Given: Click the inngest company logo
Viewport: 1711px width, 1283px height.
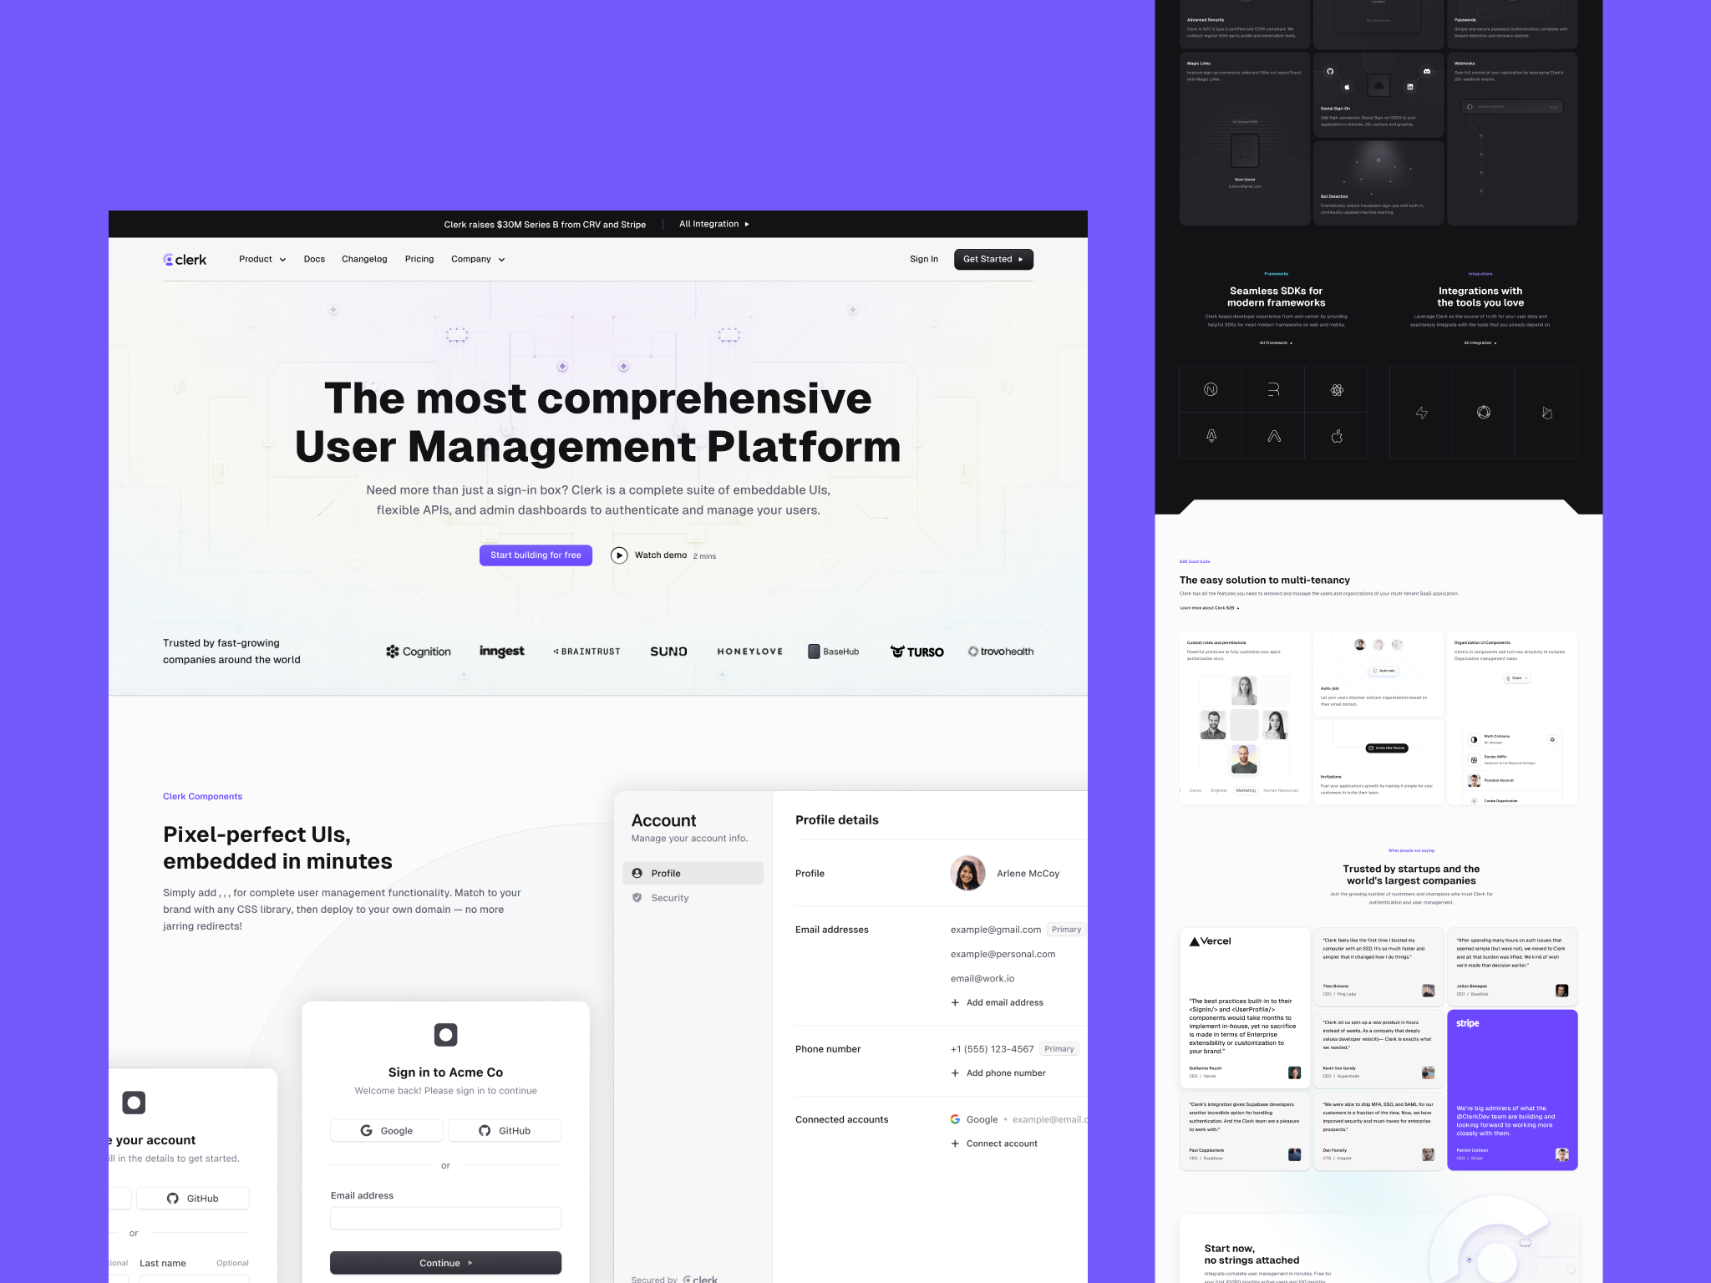Looking at the screenshot, I should click(502, 652).
